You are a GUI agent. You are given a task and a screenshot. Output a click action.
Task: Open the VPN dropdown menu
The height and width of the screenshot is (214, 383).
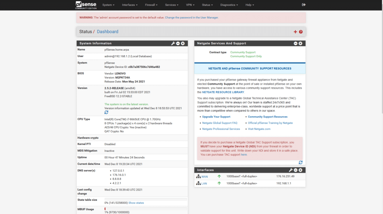point(190,5)
